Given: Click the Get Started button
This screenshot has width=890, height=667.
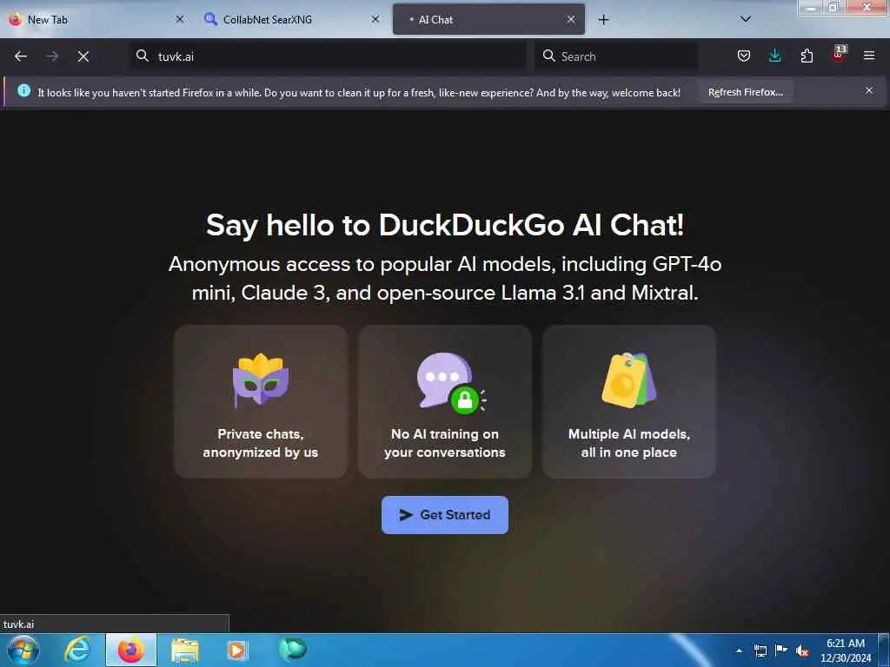Looking at the screenshot, I should [445, 514].
